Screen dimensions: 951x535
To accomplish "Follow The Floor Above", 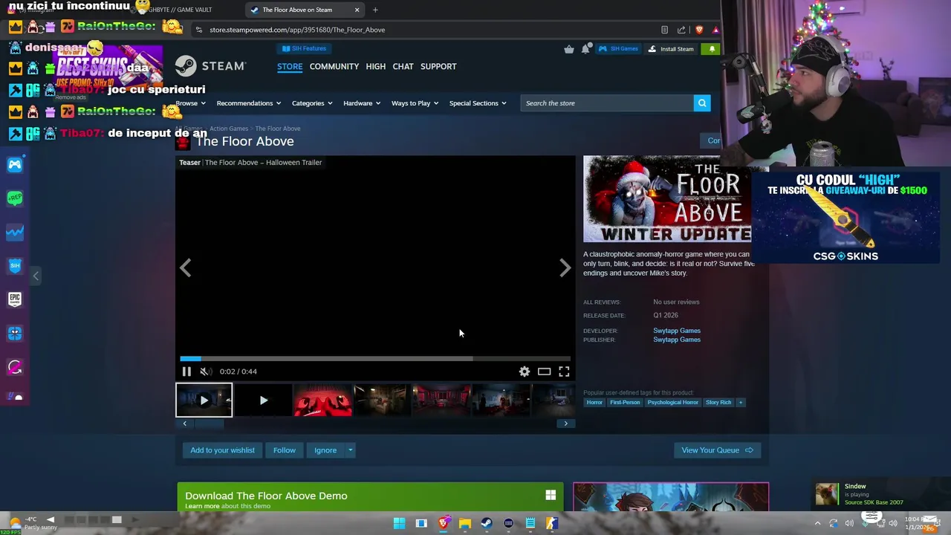I will click(x=285, y=450).
